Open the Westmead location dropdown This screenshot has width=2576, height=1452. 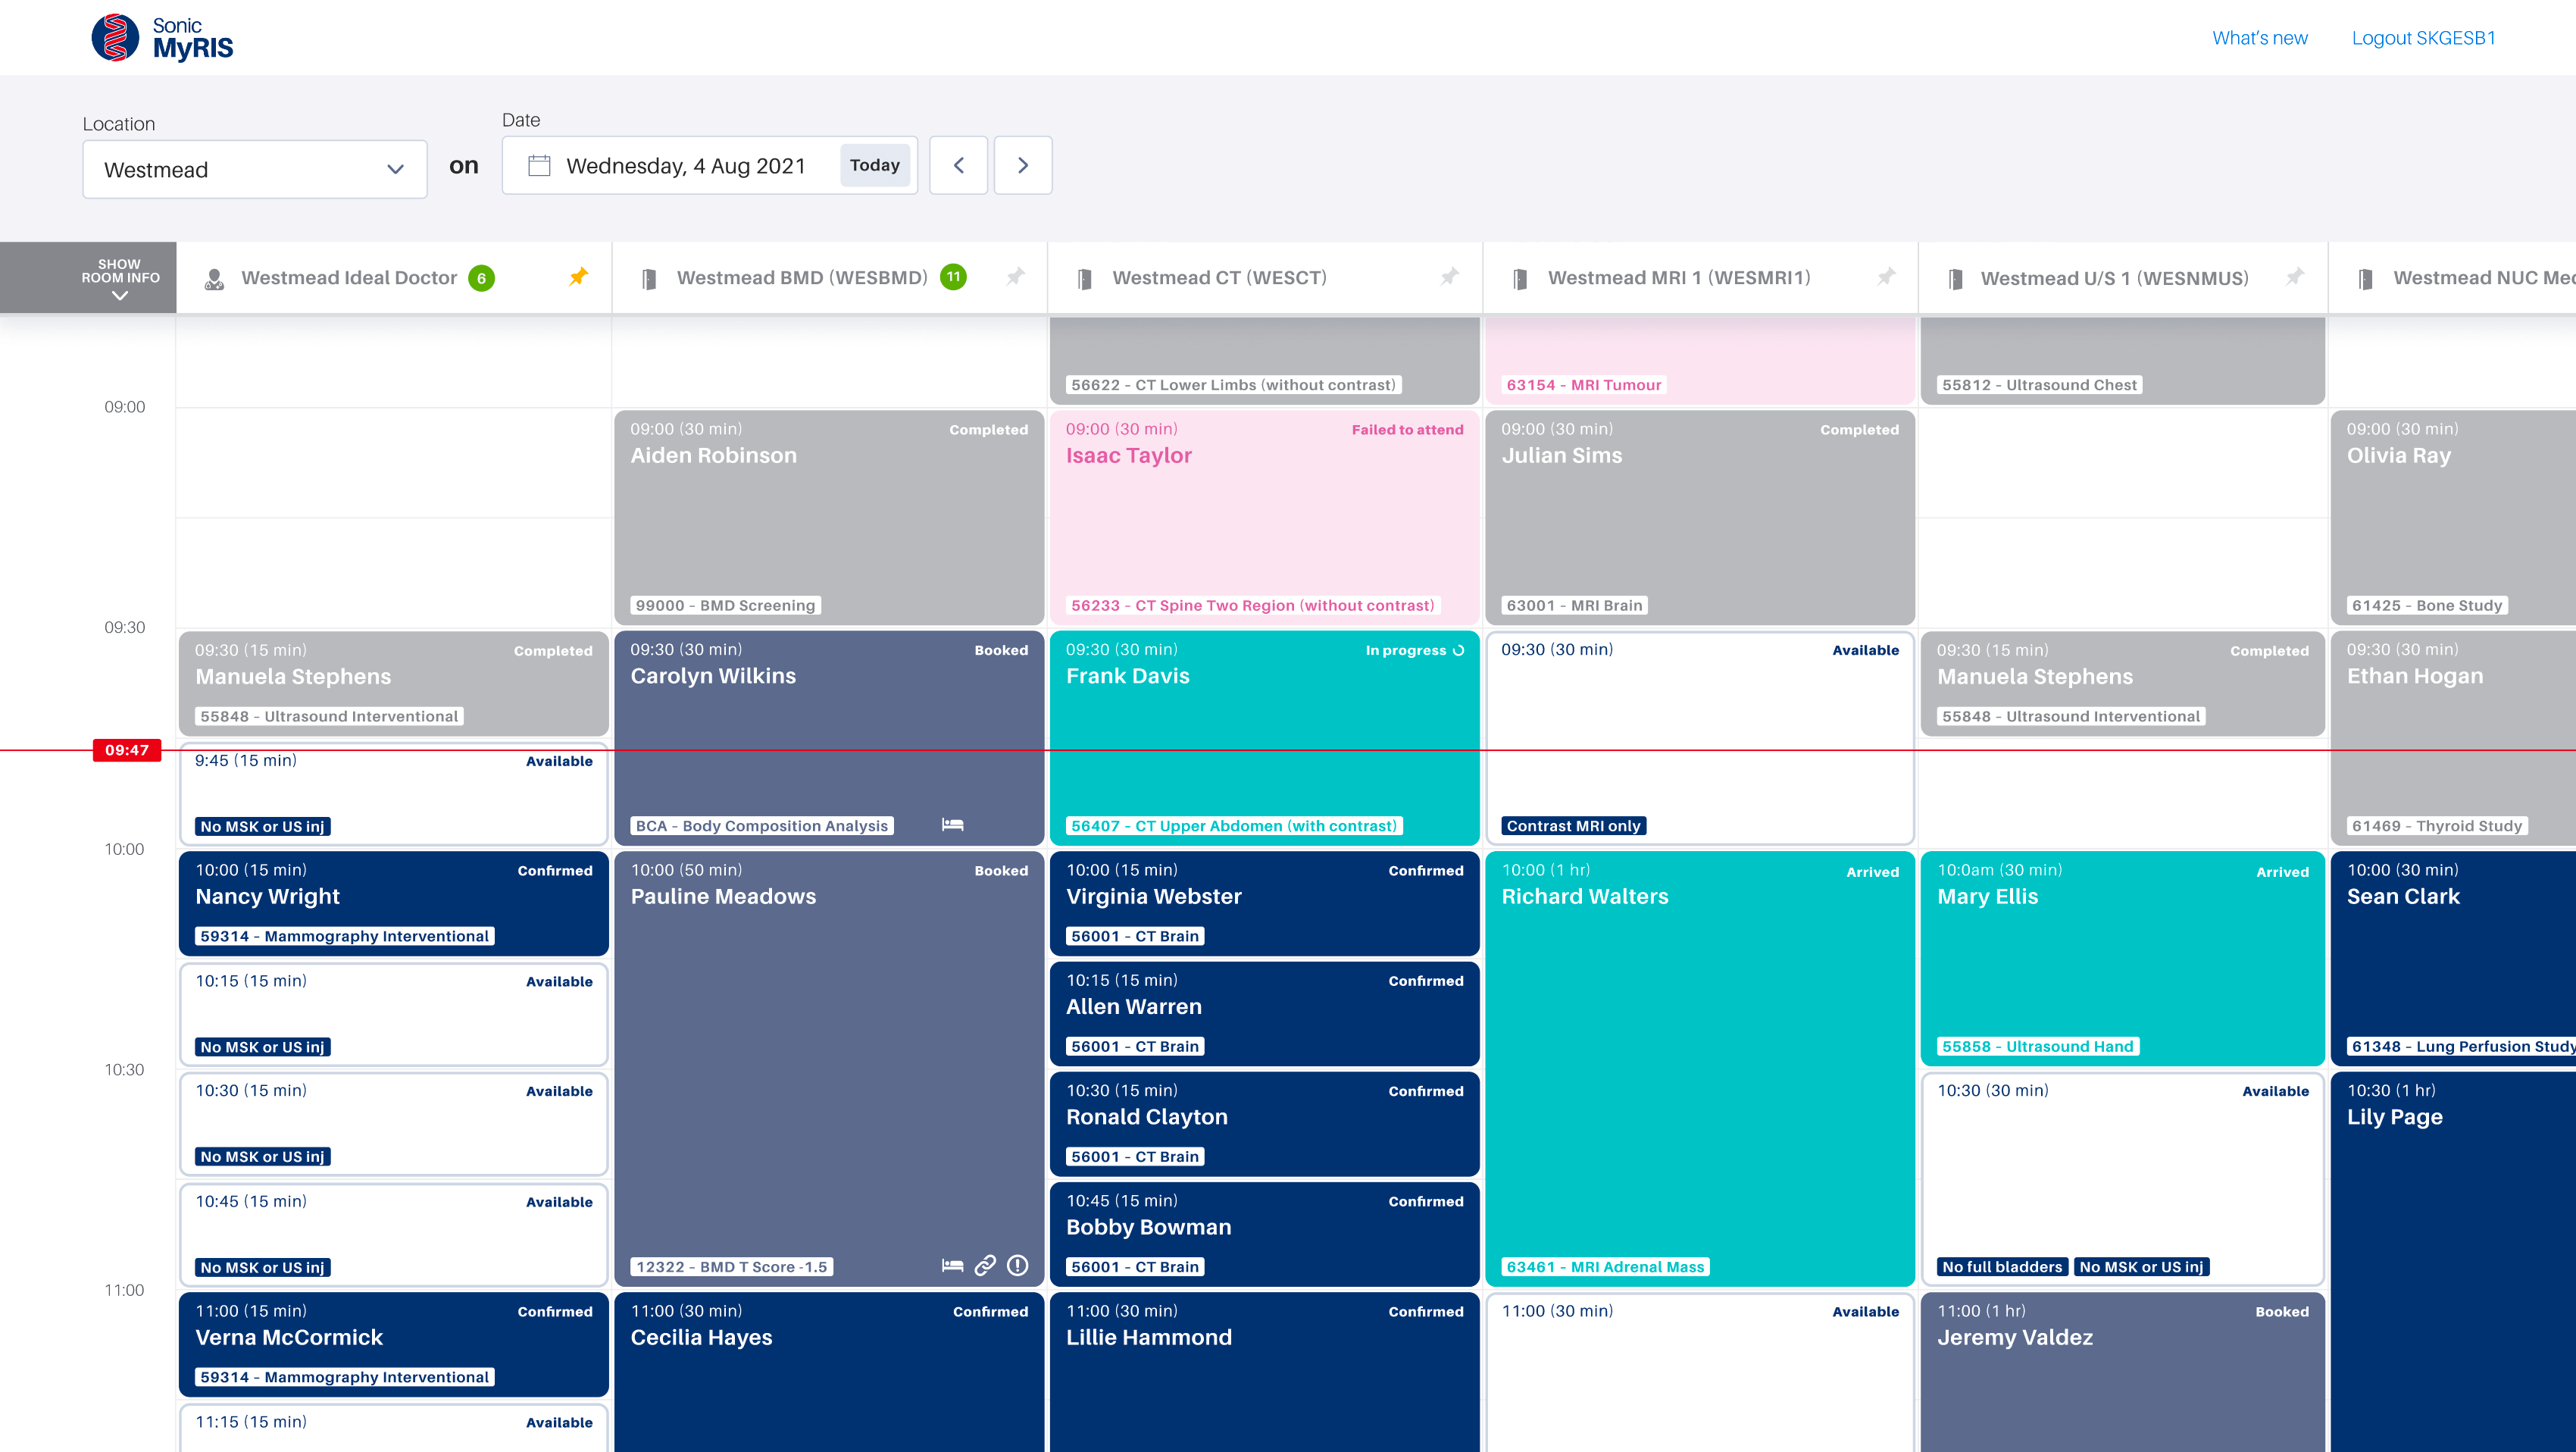(255, 169)
